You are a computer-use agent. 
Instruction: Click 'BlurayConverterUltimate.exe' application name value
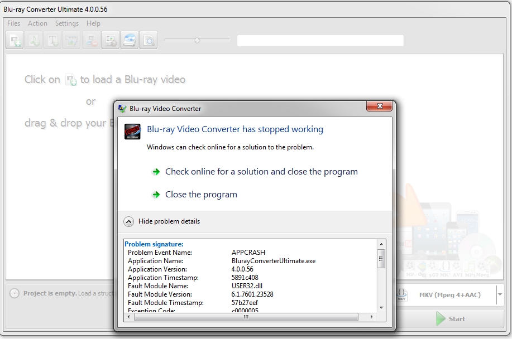(274, 261)
